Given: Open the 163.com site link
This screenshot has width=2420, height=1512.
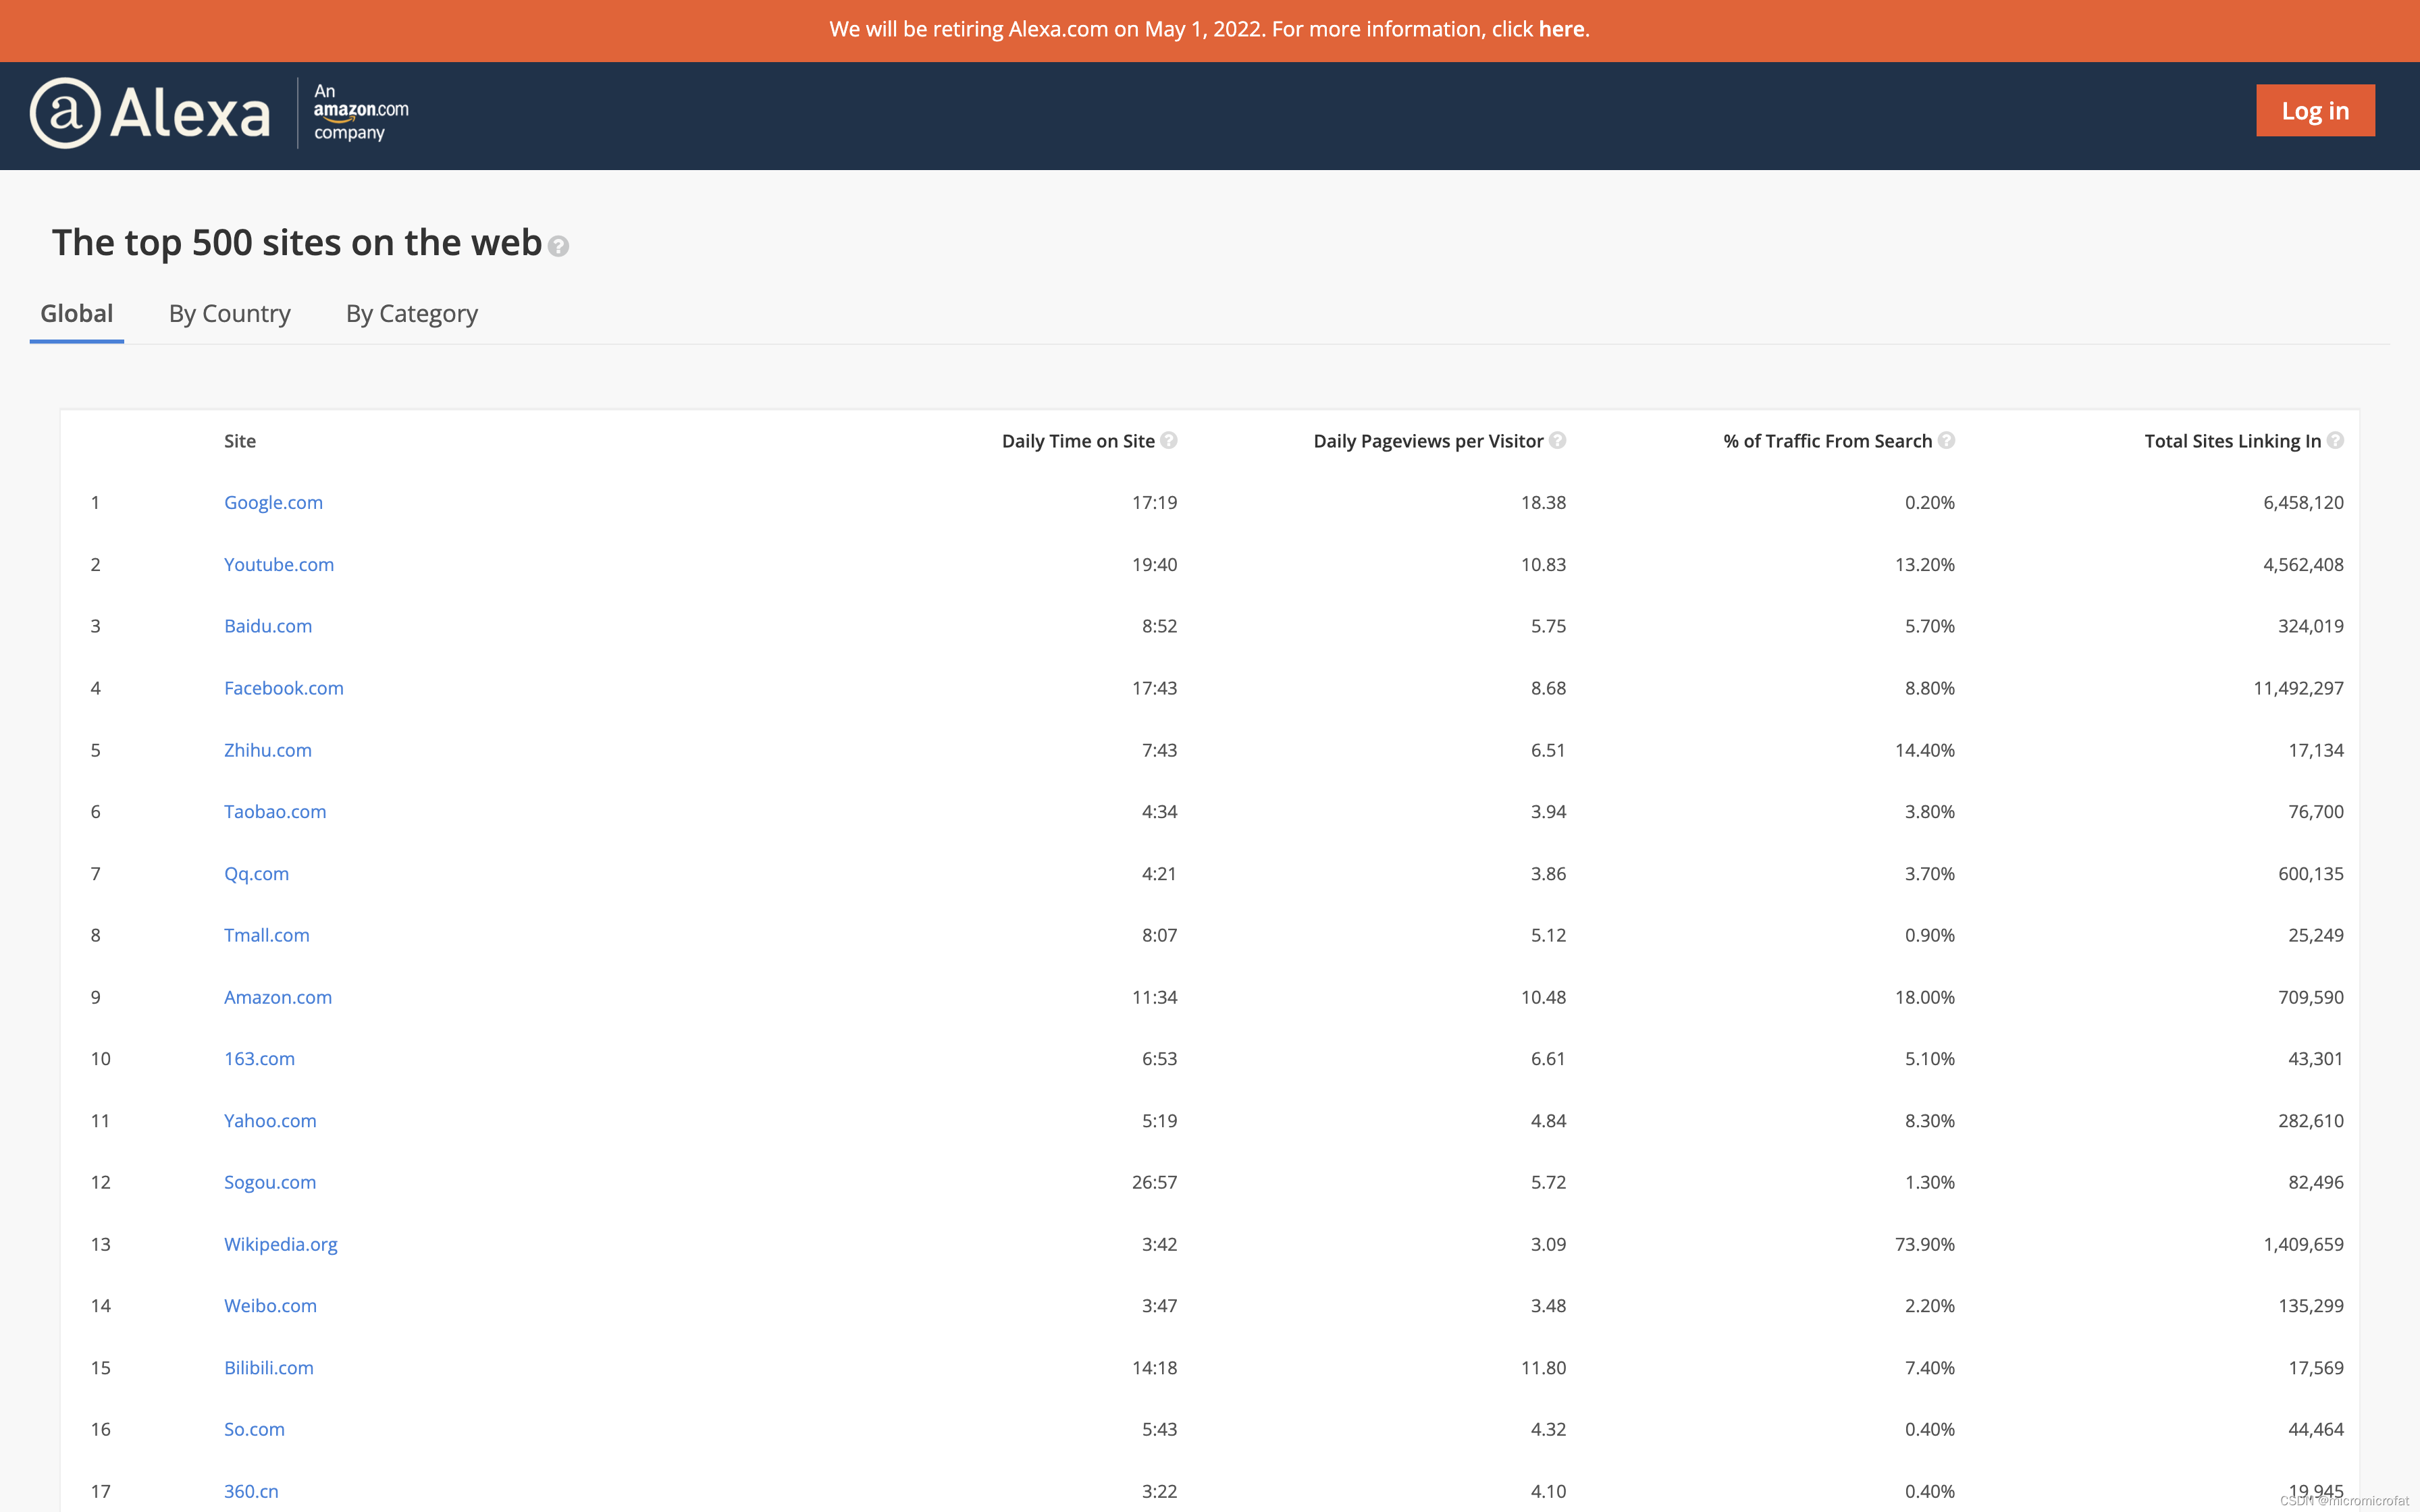Looking at the screenshot, I should [259, 1058].
